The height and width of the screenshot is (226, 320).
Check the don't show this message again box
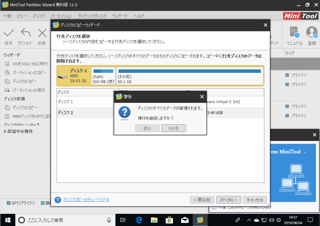(x=214, y=207)
